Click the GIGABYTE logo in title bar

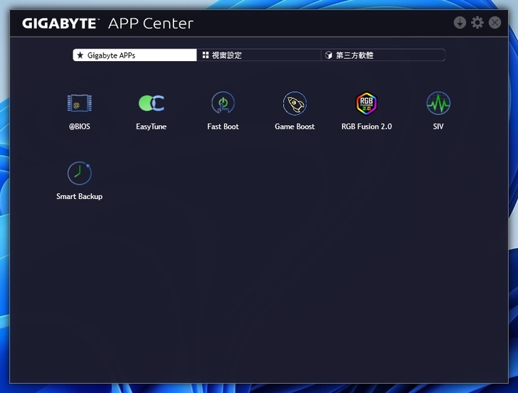[x=60, y=23]
